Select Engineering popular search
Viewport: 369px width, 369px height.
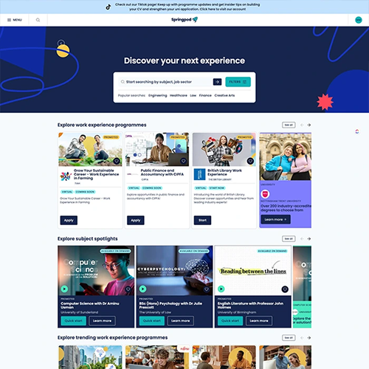157,95
